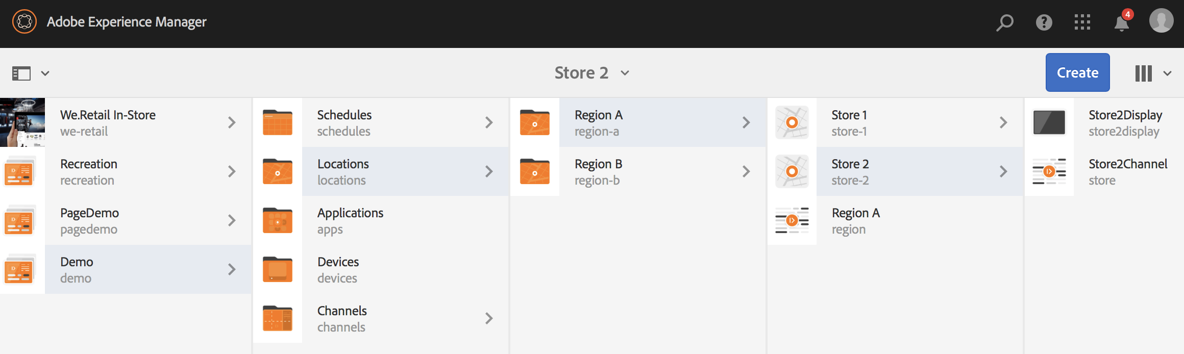Image resolution: width=1184 pixels, height=354 pixels.
Task: Open the solutions grid icon
Action: coord(1082,22)
